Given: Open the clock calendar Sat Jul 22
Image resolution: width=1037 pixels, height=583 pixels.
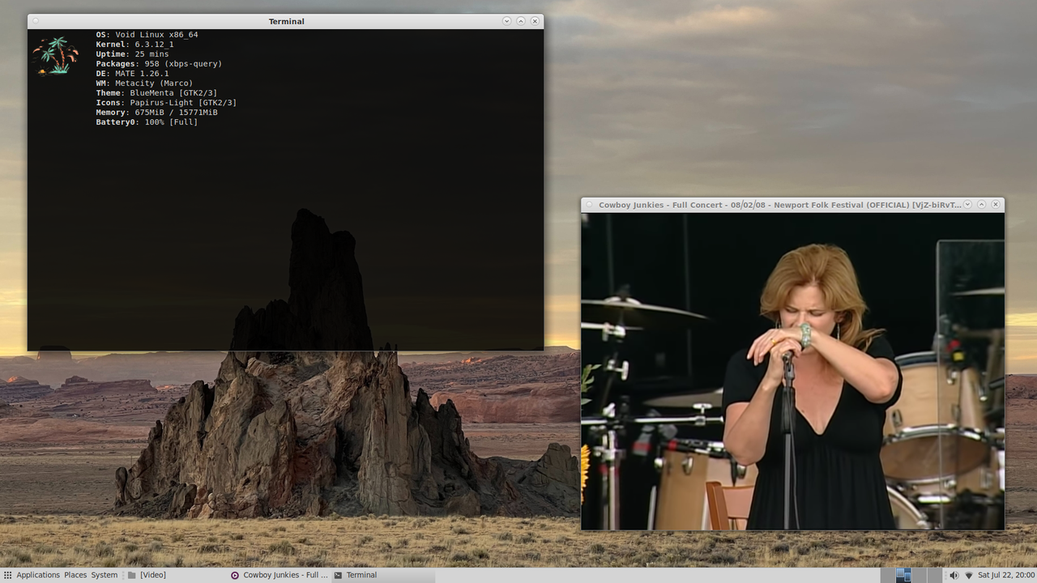Looking at the screenshot, I should pos(1005,575).
